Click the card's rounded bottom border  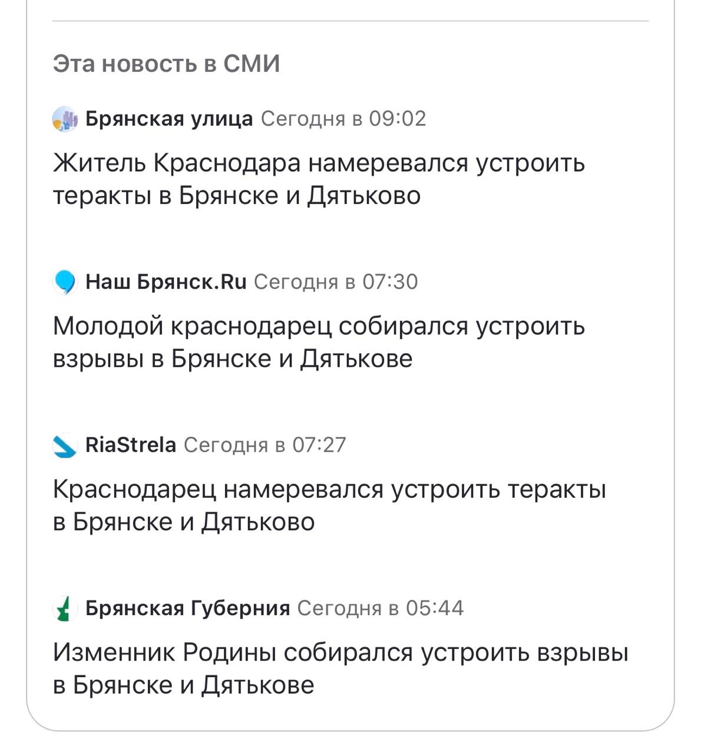click(x=350, y=731)
